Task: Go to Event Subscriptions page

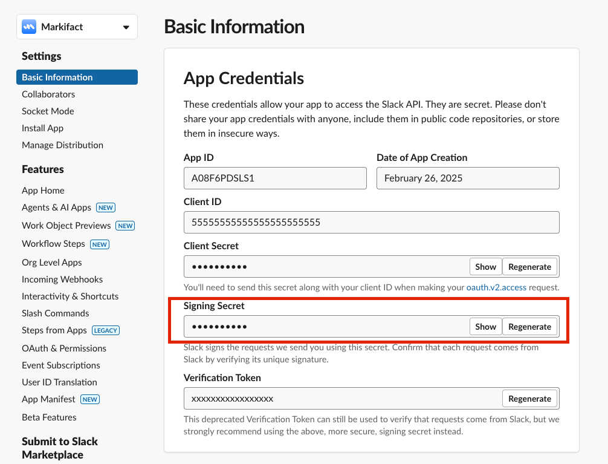Action: [x=61, y=365]
